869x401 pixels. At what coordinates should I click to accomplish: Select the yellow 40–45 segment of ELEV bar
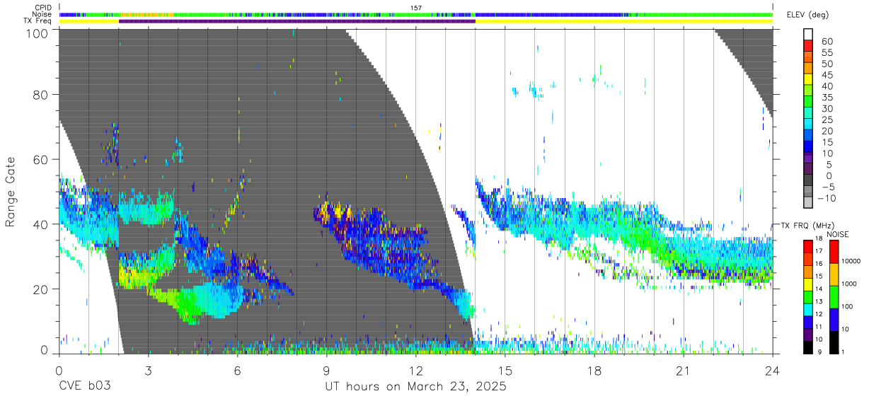(808, 80)
